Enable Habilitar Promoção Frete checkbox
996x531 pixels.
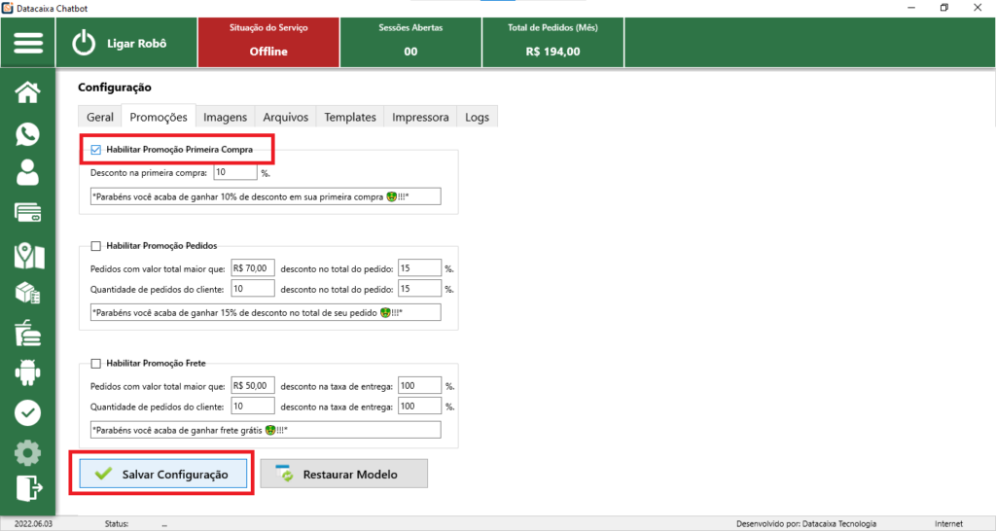coord(95,364)
